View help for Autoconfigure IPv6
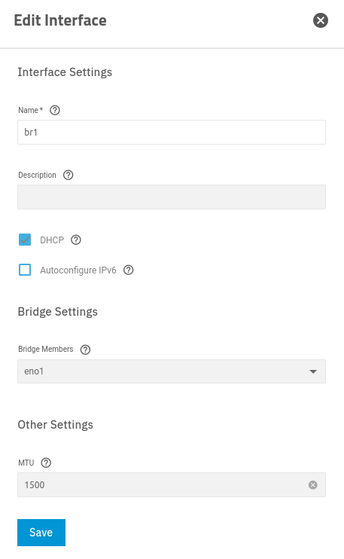 (128, 270)
